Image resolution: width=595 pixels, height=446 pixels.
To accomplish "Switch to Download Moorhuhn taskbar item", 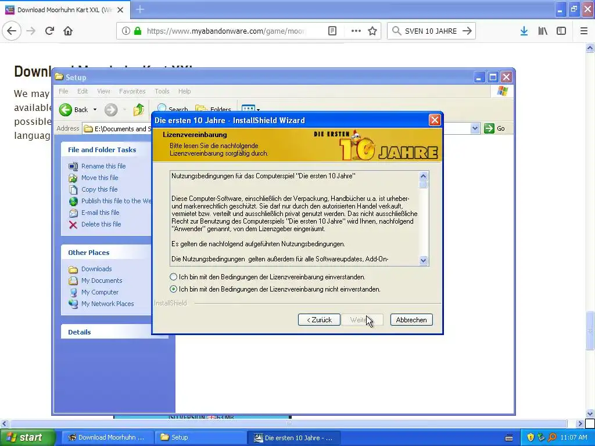I will coord(107,437).
